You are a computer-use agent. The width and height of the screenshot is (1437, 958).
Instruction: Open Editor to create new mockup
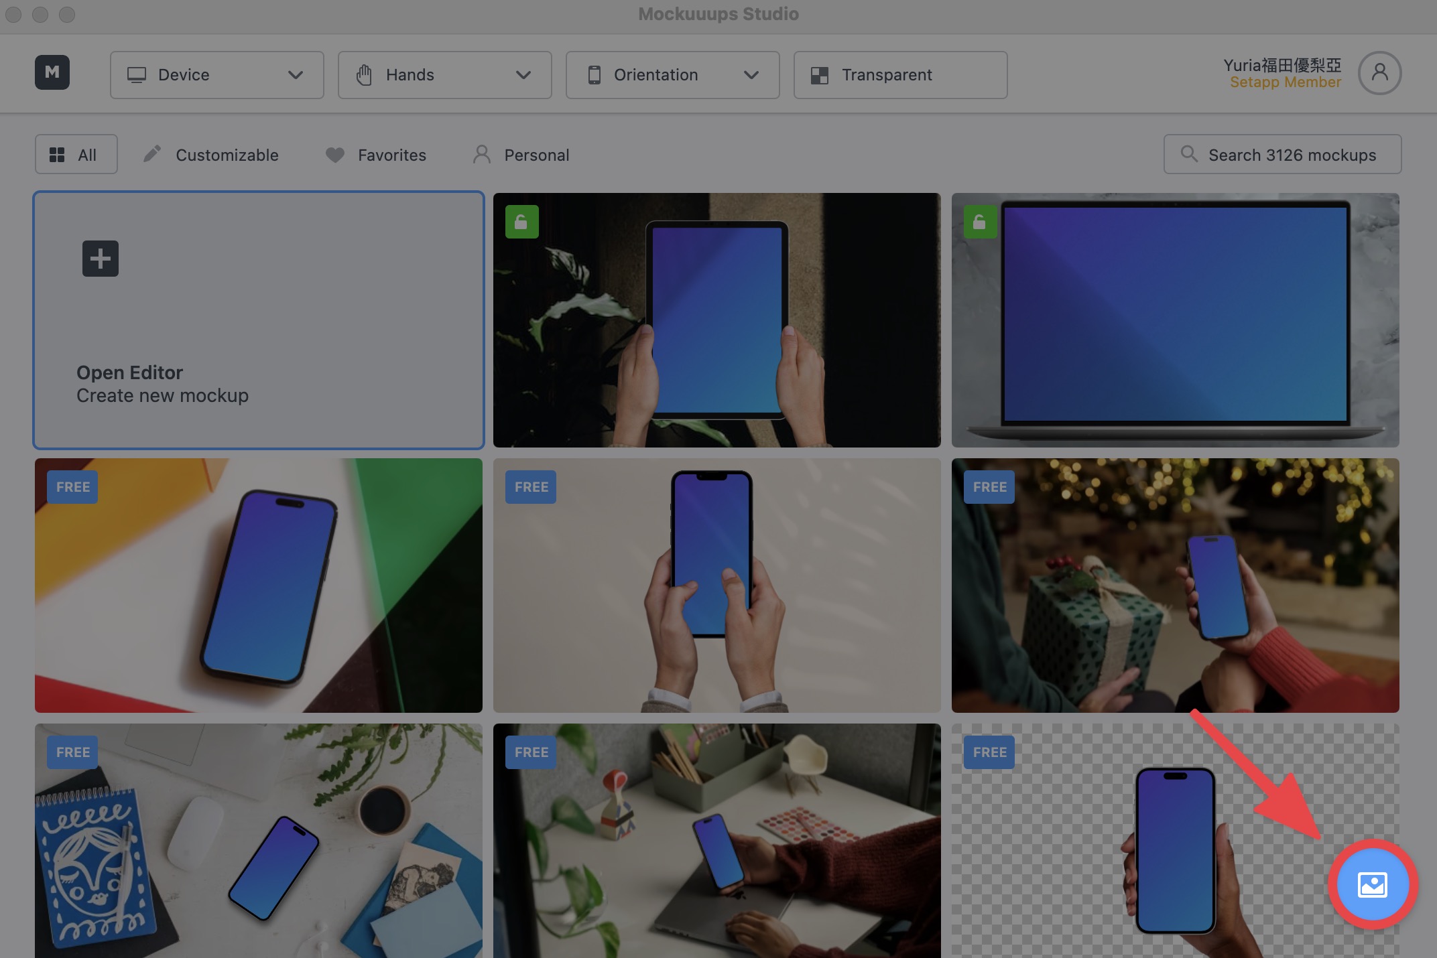coord(259,320)
